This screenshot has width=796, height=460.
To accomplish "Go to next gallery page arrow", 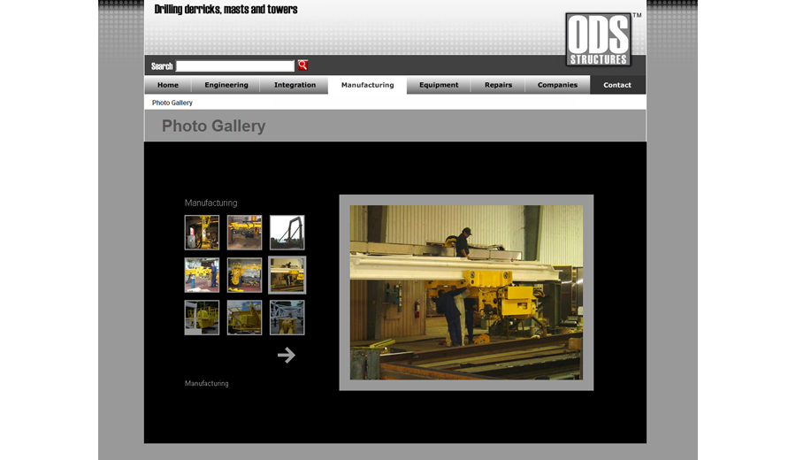I will pyautogui.click(x=286, y=355).
